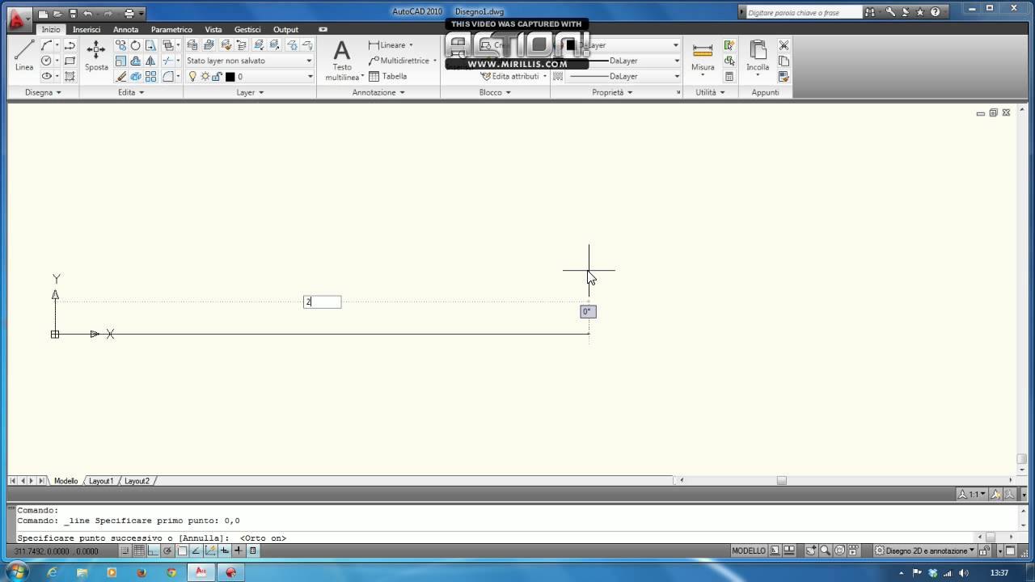Open Disegno 2D e annotazione workspace dropdown

tap(924, 550)
